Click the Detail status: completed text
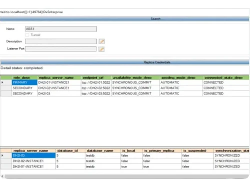 pyautogui.click(x=22, y=68)
